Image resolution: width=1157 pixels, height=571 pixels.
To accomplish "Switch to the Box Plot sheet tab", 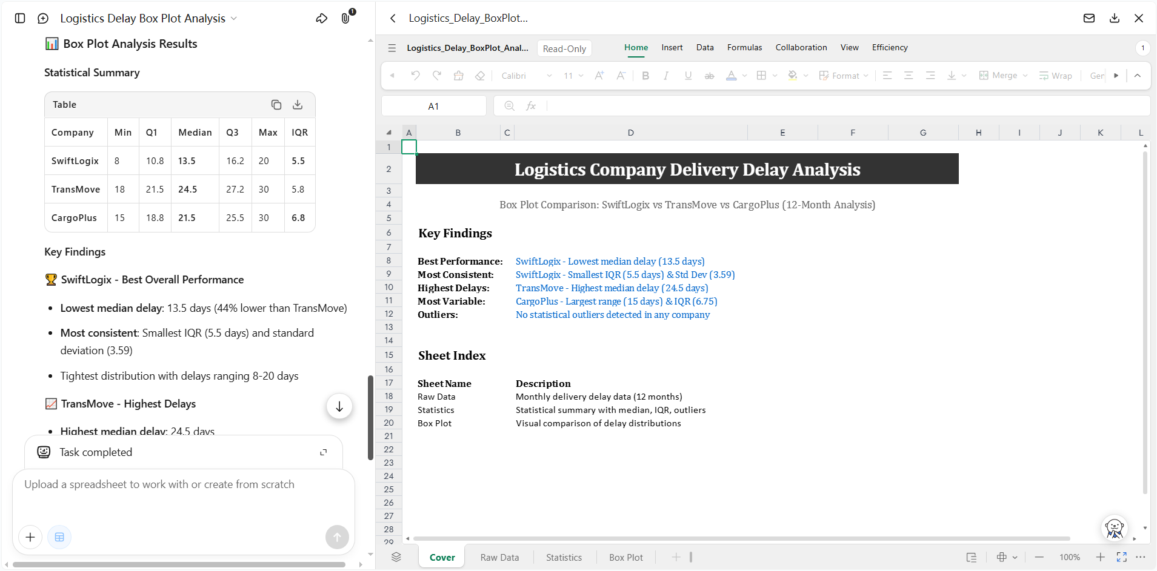I will 626,558.
